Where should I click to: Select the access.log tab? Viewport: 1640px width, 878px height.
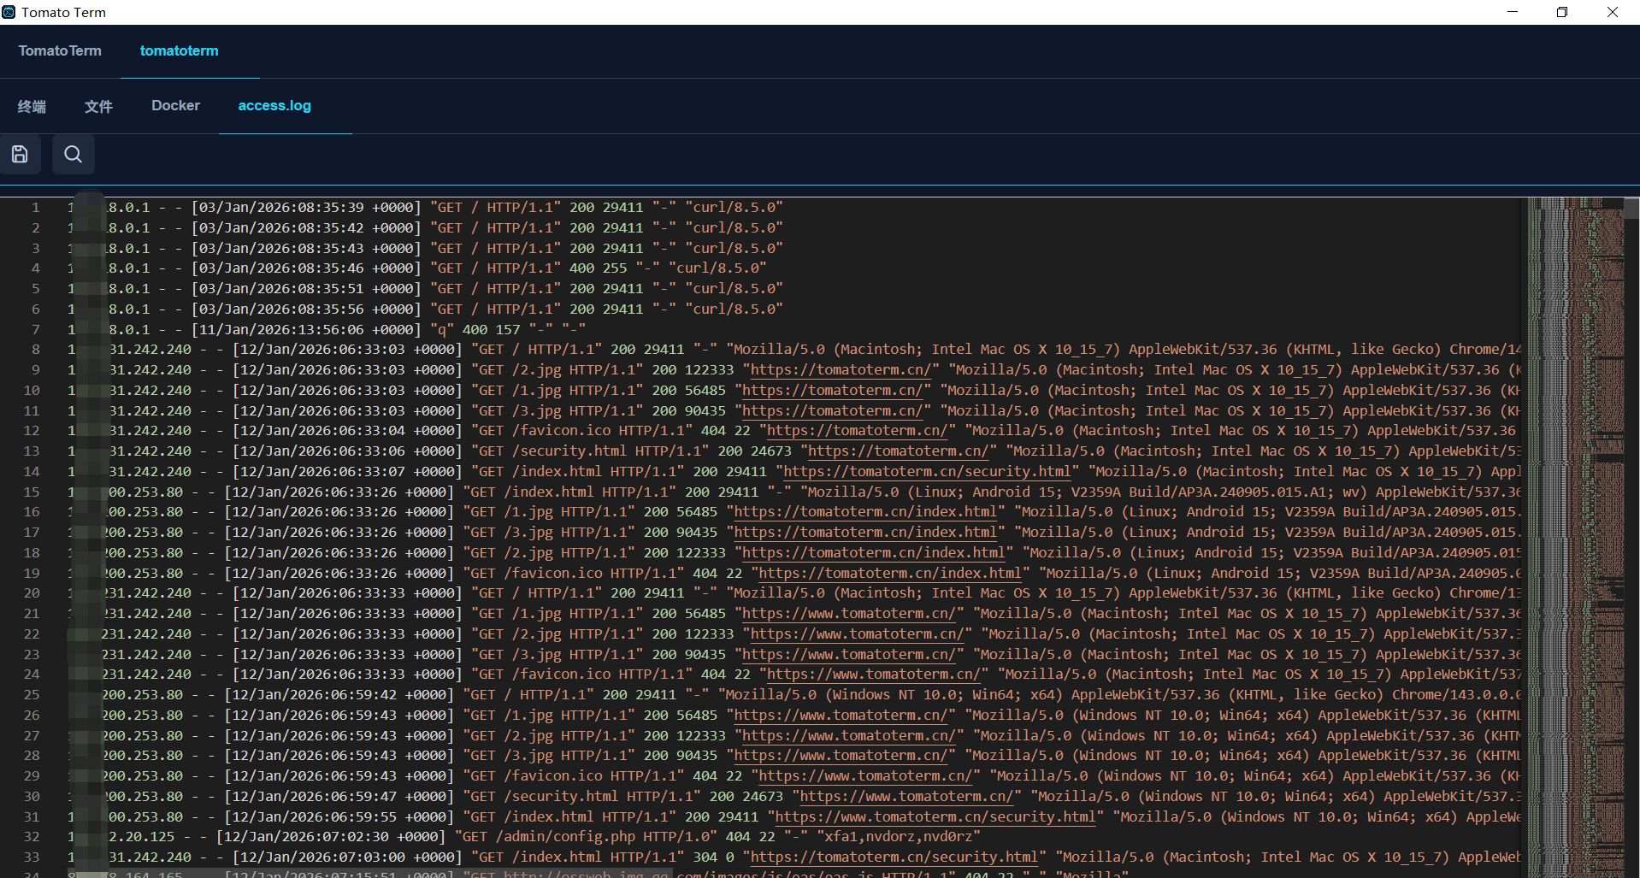[x=274, y=106]
